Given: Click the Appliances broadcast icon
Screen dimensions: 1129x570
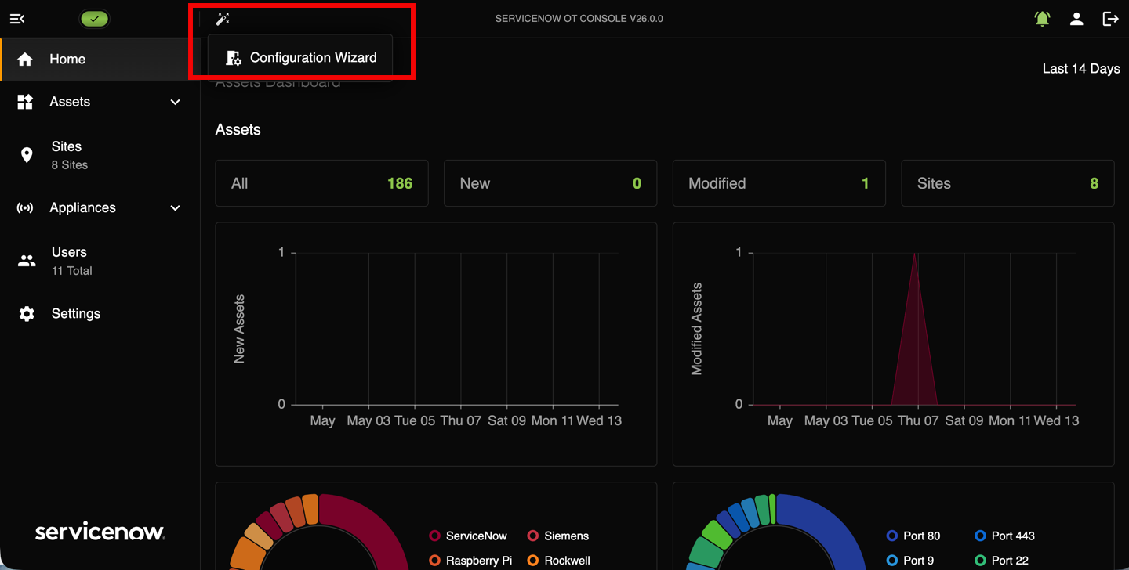Looking at the screenshot, I should click(x=25, y=208).
